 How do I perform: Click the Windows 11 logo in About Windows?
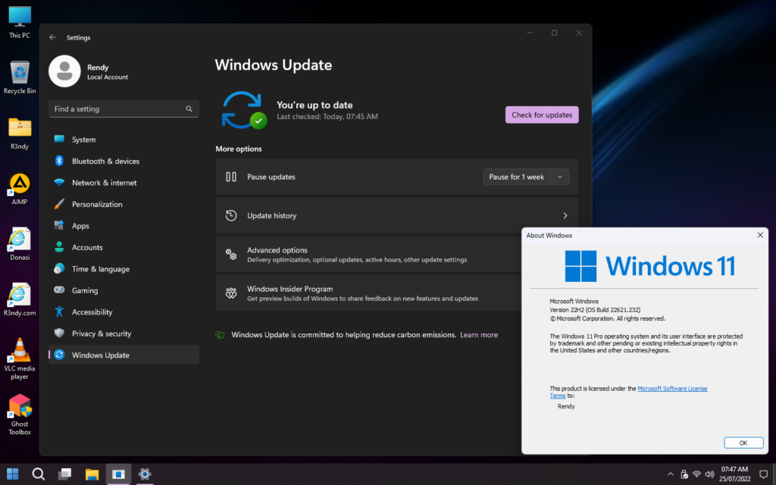pyautogui.click(x=649, y=266)
